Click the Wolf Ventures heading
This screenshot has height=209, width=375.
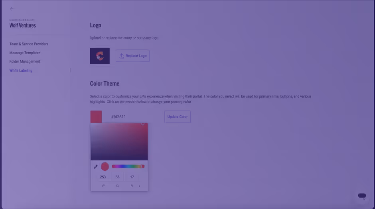pos(22,25)
